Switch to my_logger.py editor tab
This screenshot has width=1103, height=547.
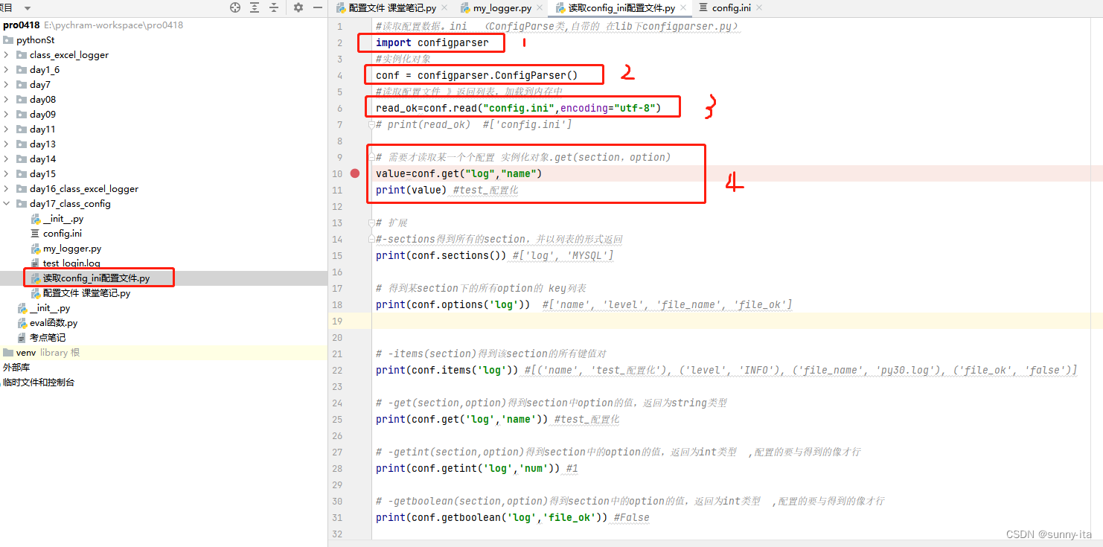[x=502, y=8]
